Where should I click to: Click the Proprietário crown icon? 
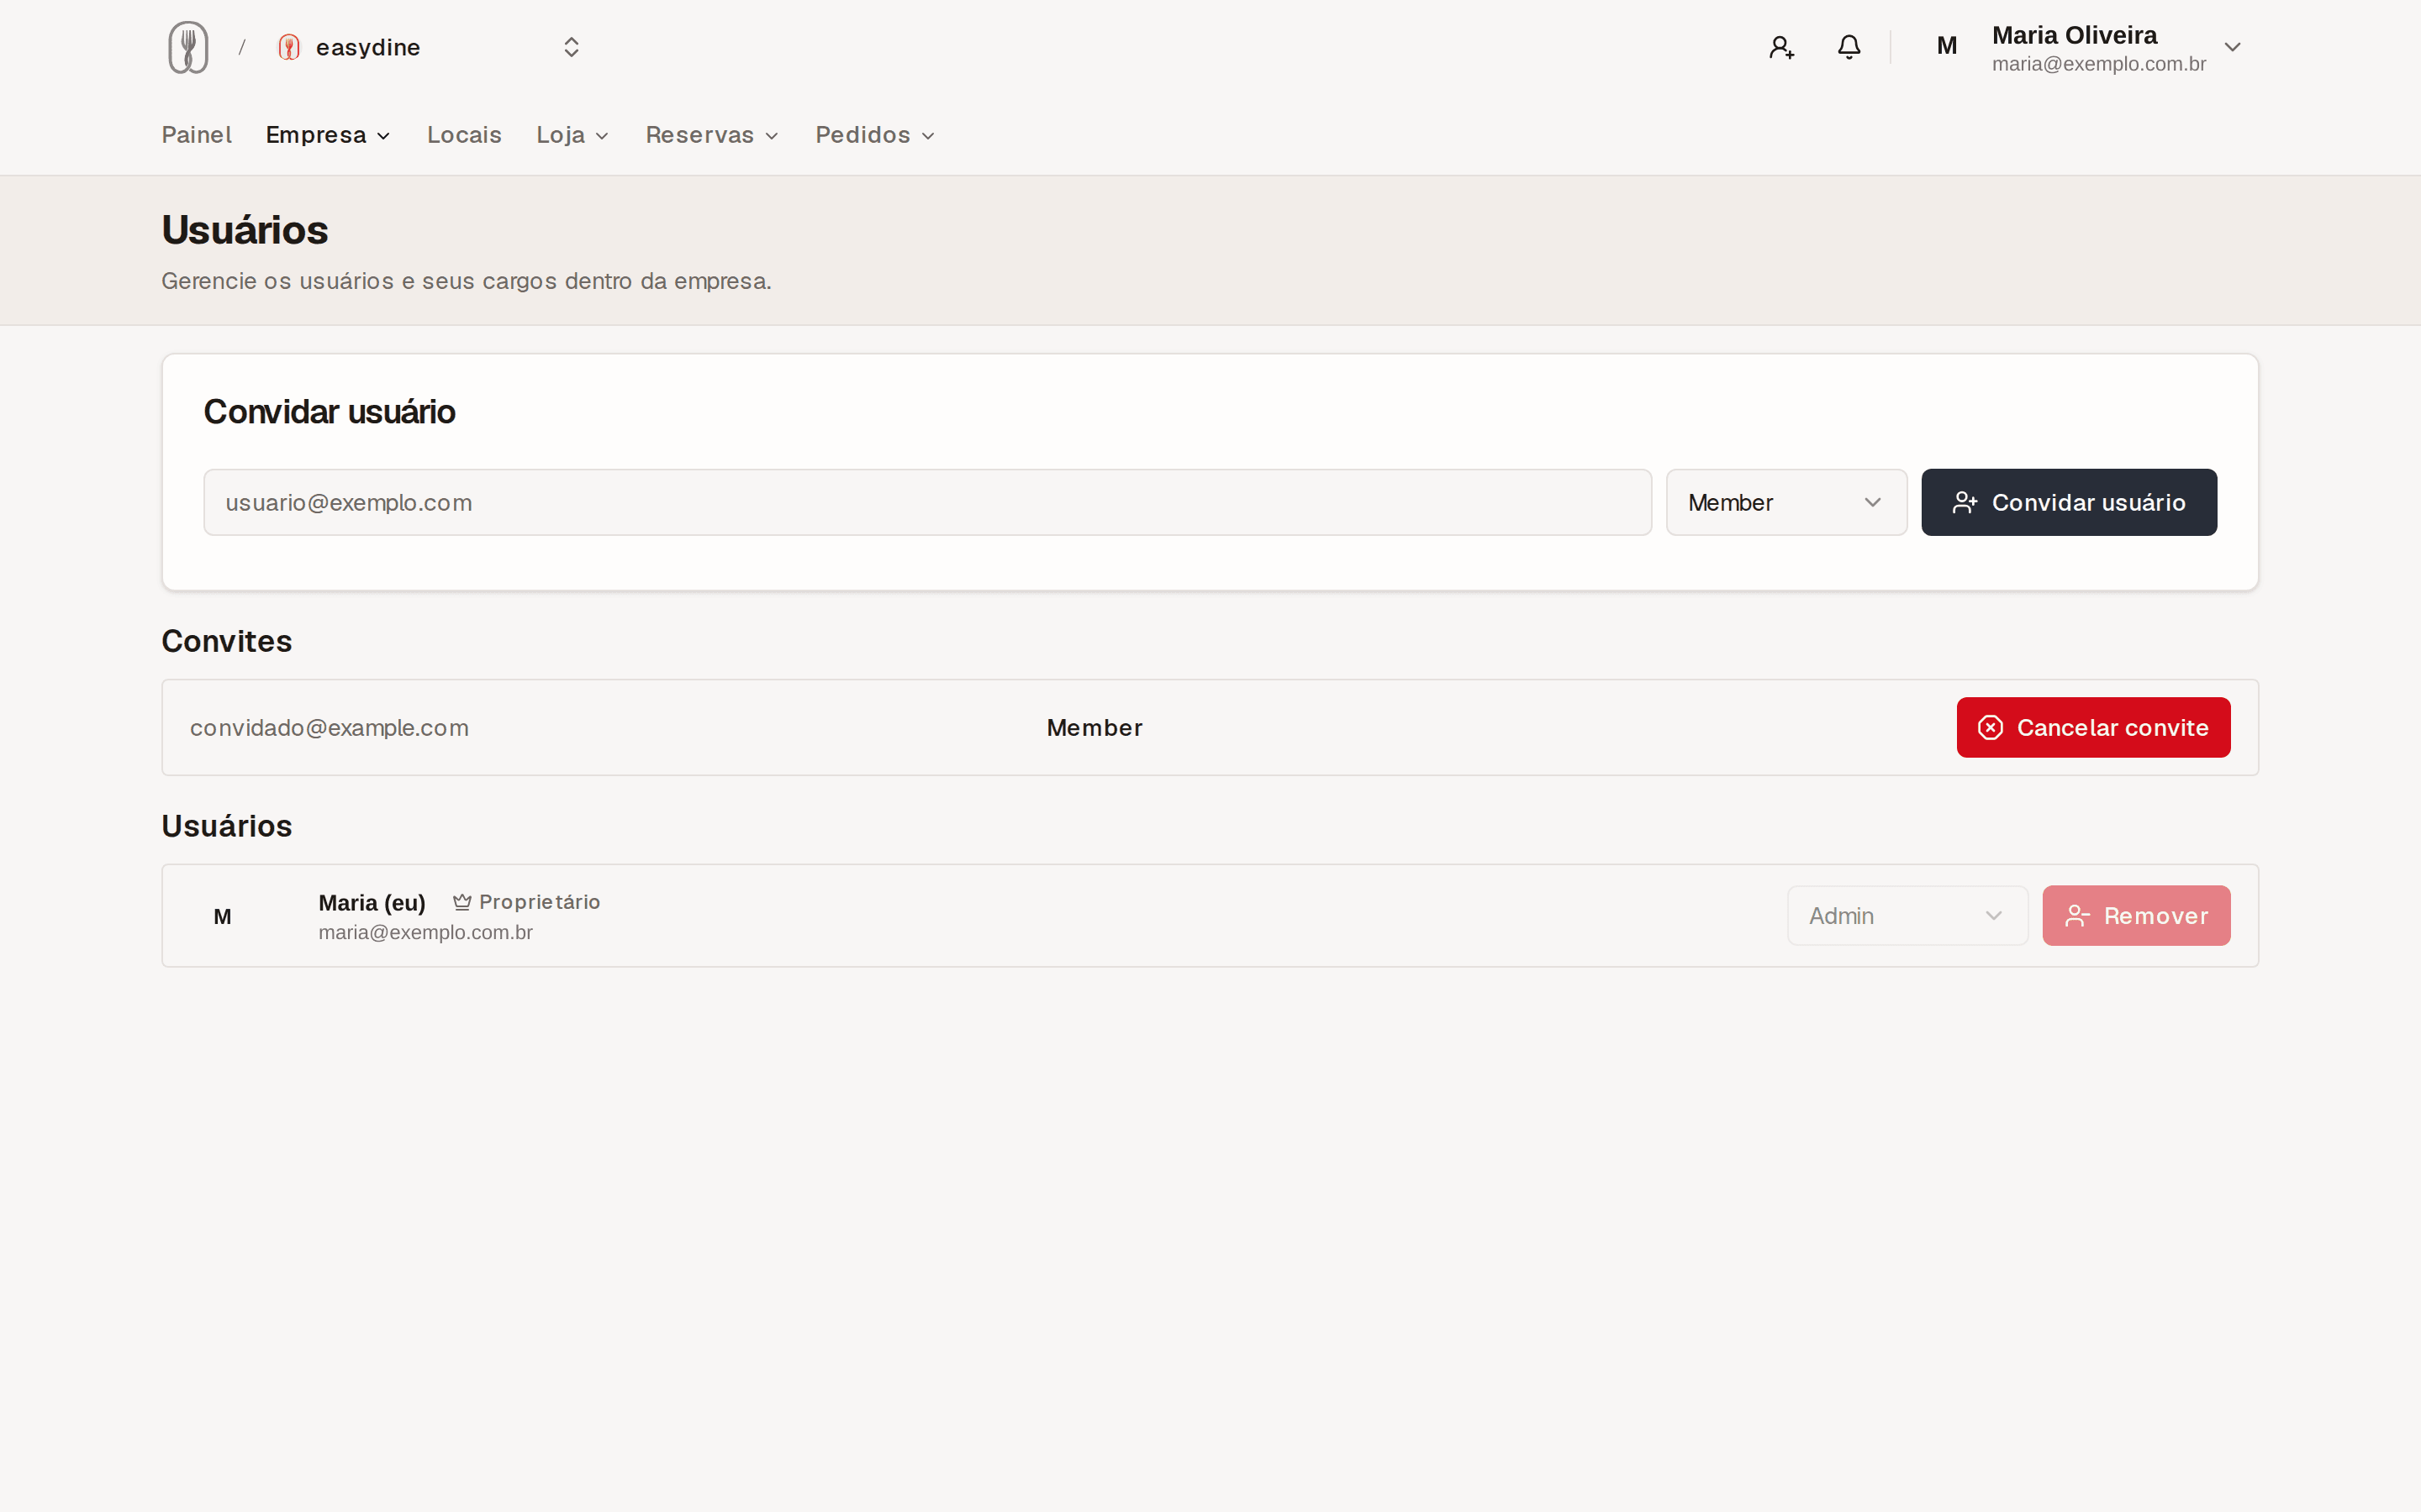[462, 902]
